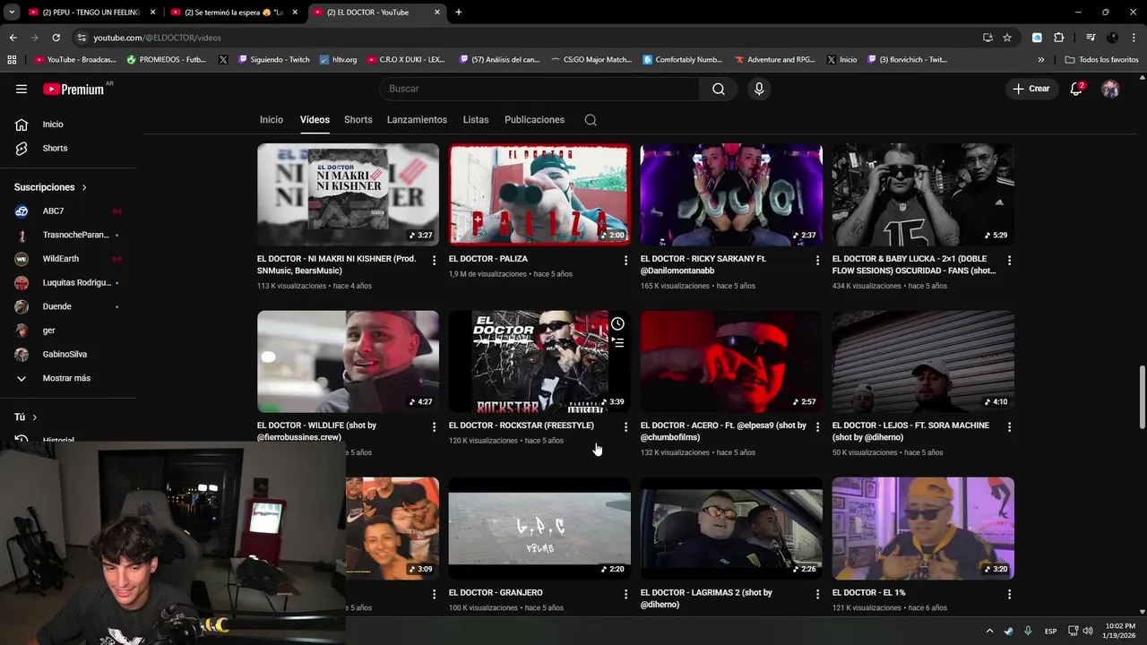Open a new browser tab
1147x645 pixels.
(x=459, y=13)
